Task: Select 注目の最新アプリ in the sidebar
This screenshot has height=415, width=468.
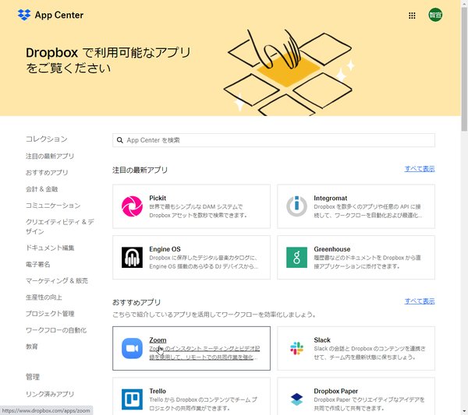Action: pos(50,156)
